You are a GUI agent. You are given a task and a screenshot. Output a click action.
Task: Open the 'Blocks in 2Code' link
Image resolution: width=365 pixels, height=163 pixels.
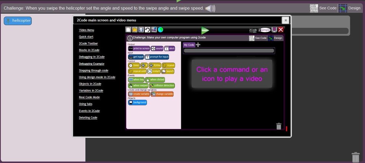[89, 50]
